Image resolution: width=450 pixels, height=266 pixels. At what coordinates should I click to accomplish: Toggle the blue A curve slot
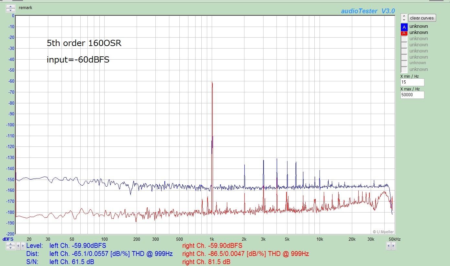[x=404, y=27]
